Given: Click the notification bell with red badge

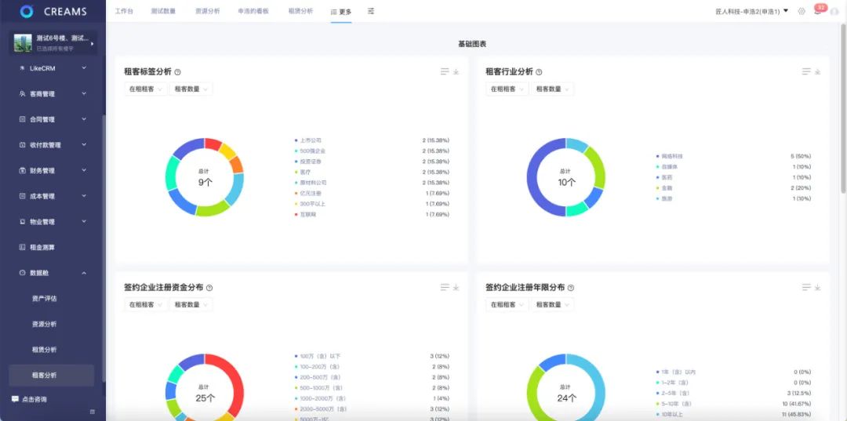Looking at the screenshot, I should [x=817, y=11].
